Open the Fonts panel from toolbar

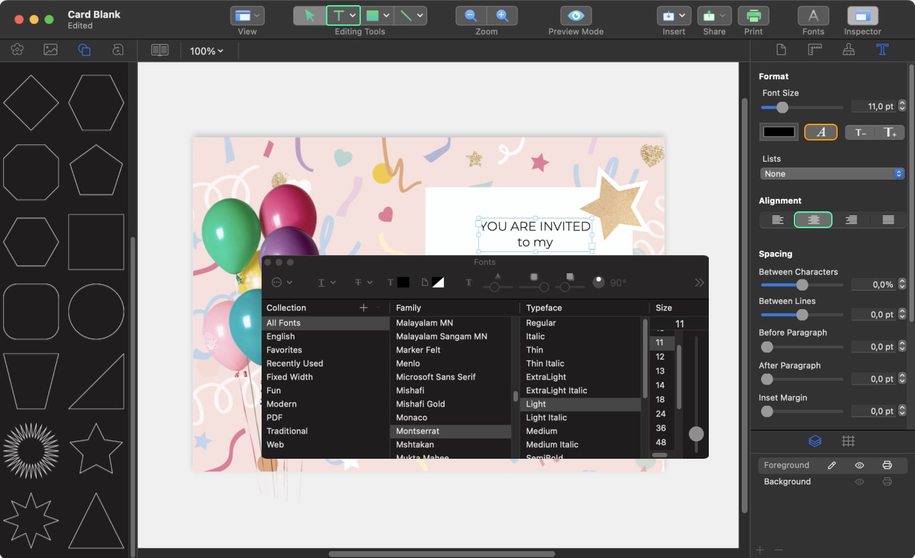[x=813, y=15]
